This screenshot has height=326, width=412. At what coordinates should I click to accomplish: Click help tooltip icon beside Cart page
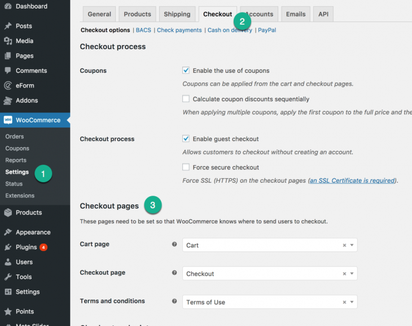point(174,244)
